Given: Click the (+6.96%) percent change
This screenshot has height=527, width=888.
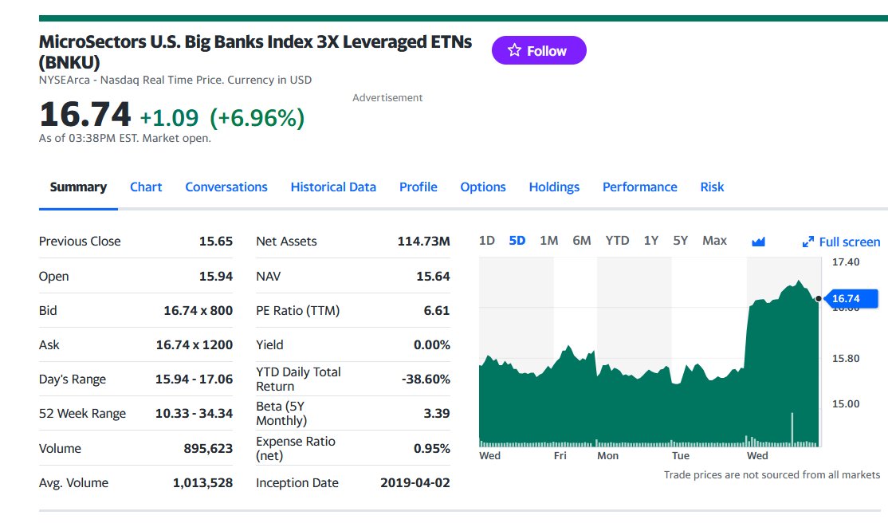Looking at the screenshot, I should point(257,118).
